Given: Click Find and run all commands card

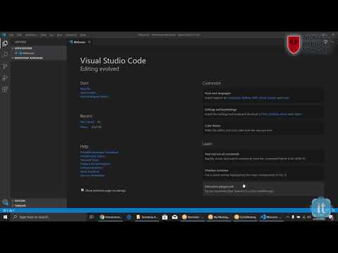Looking at the screenshot, I should 263,156.
